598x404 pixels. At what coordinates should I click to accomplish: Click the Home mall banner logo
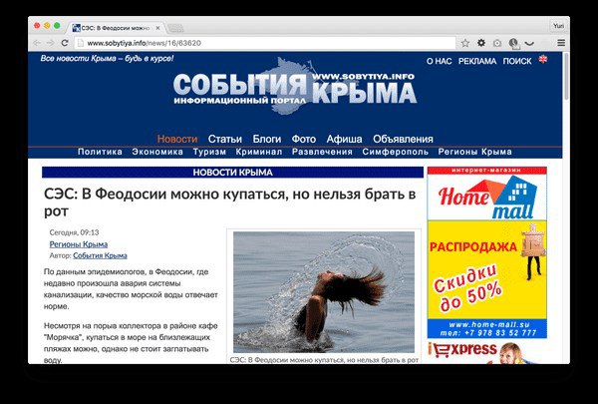pyautogui.click(x=487, y=198)
